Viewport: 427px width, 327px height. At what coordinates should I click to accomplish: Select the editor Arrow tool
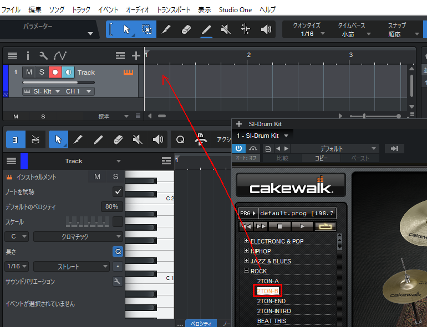58,140
